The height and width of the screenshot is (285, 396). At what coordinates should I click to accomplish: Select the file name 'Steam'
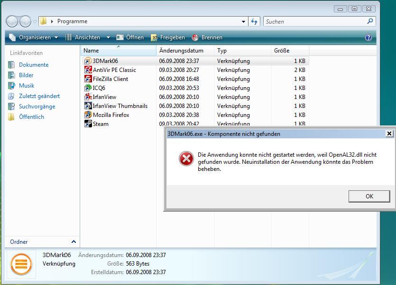(x=101, y=124)
